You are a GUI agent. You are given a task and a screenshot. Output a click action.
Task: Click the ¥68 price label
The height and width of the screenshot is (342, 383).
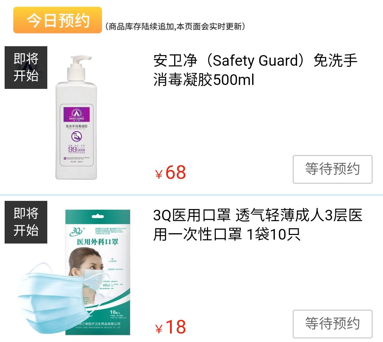coord(170,172)
